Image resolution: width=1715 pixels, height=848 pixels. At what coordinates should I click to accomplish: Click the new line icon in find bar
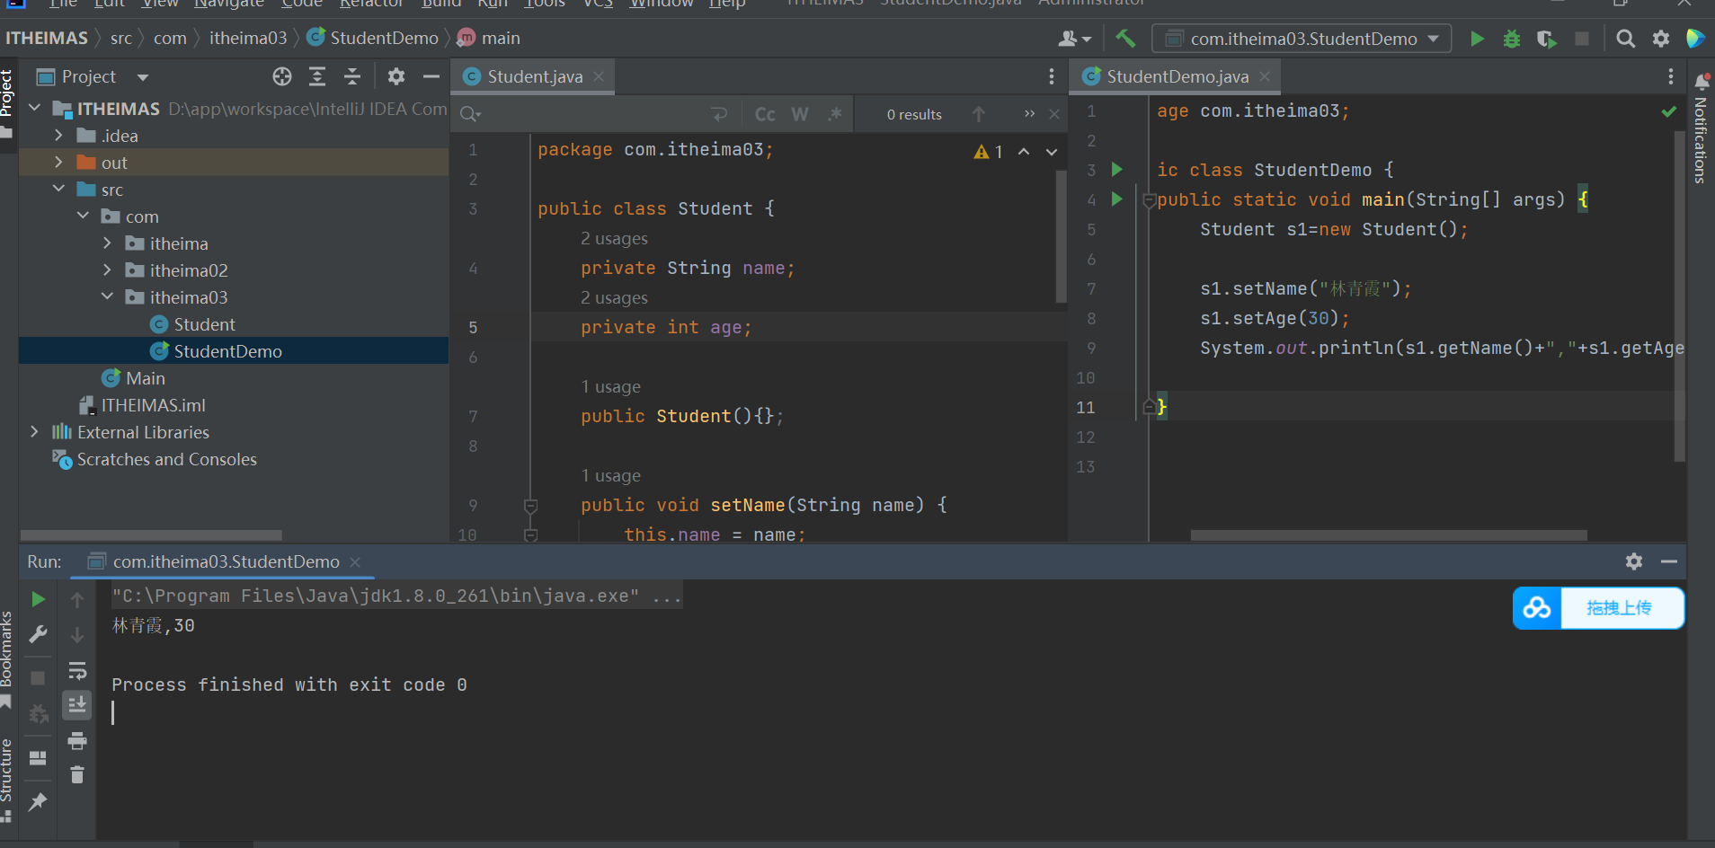[719, 114]
